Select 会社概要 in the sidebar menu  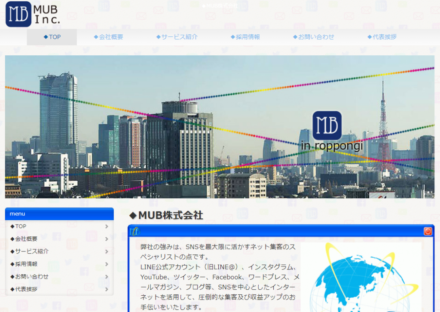click(59, 239)
